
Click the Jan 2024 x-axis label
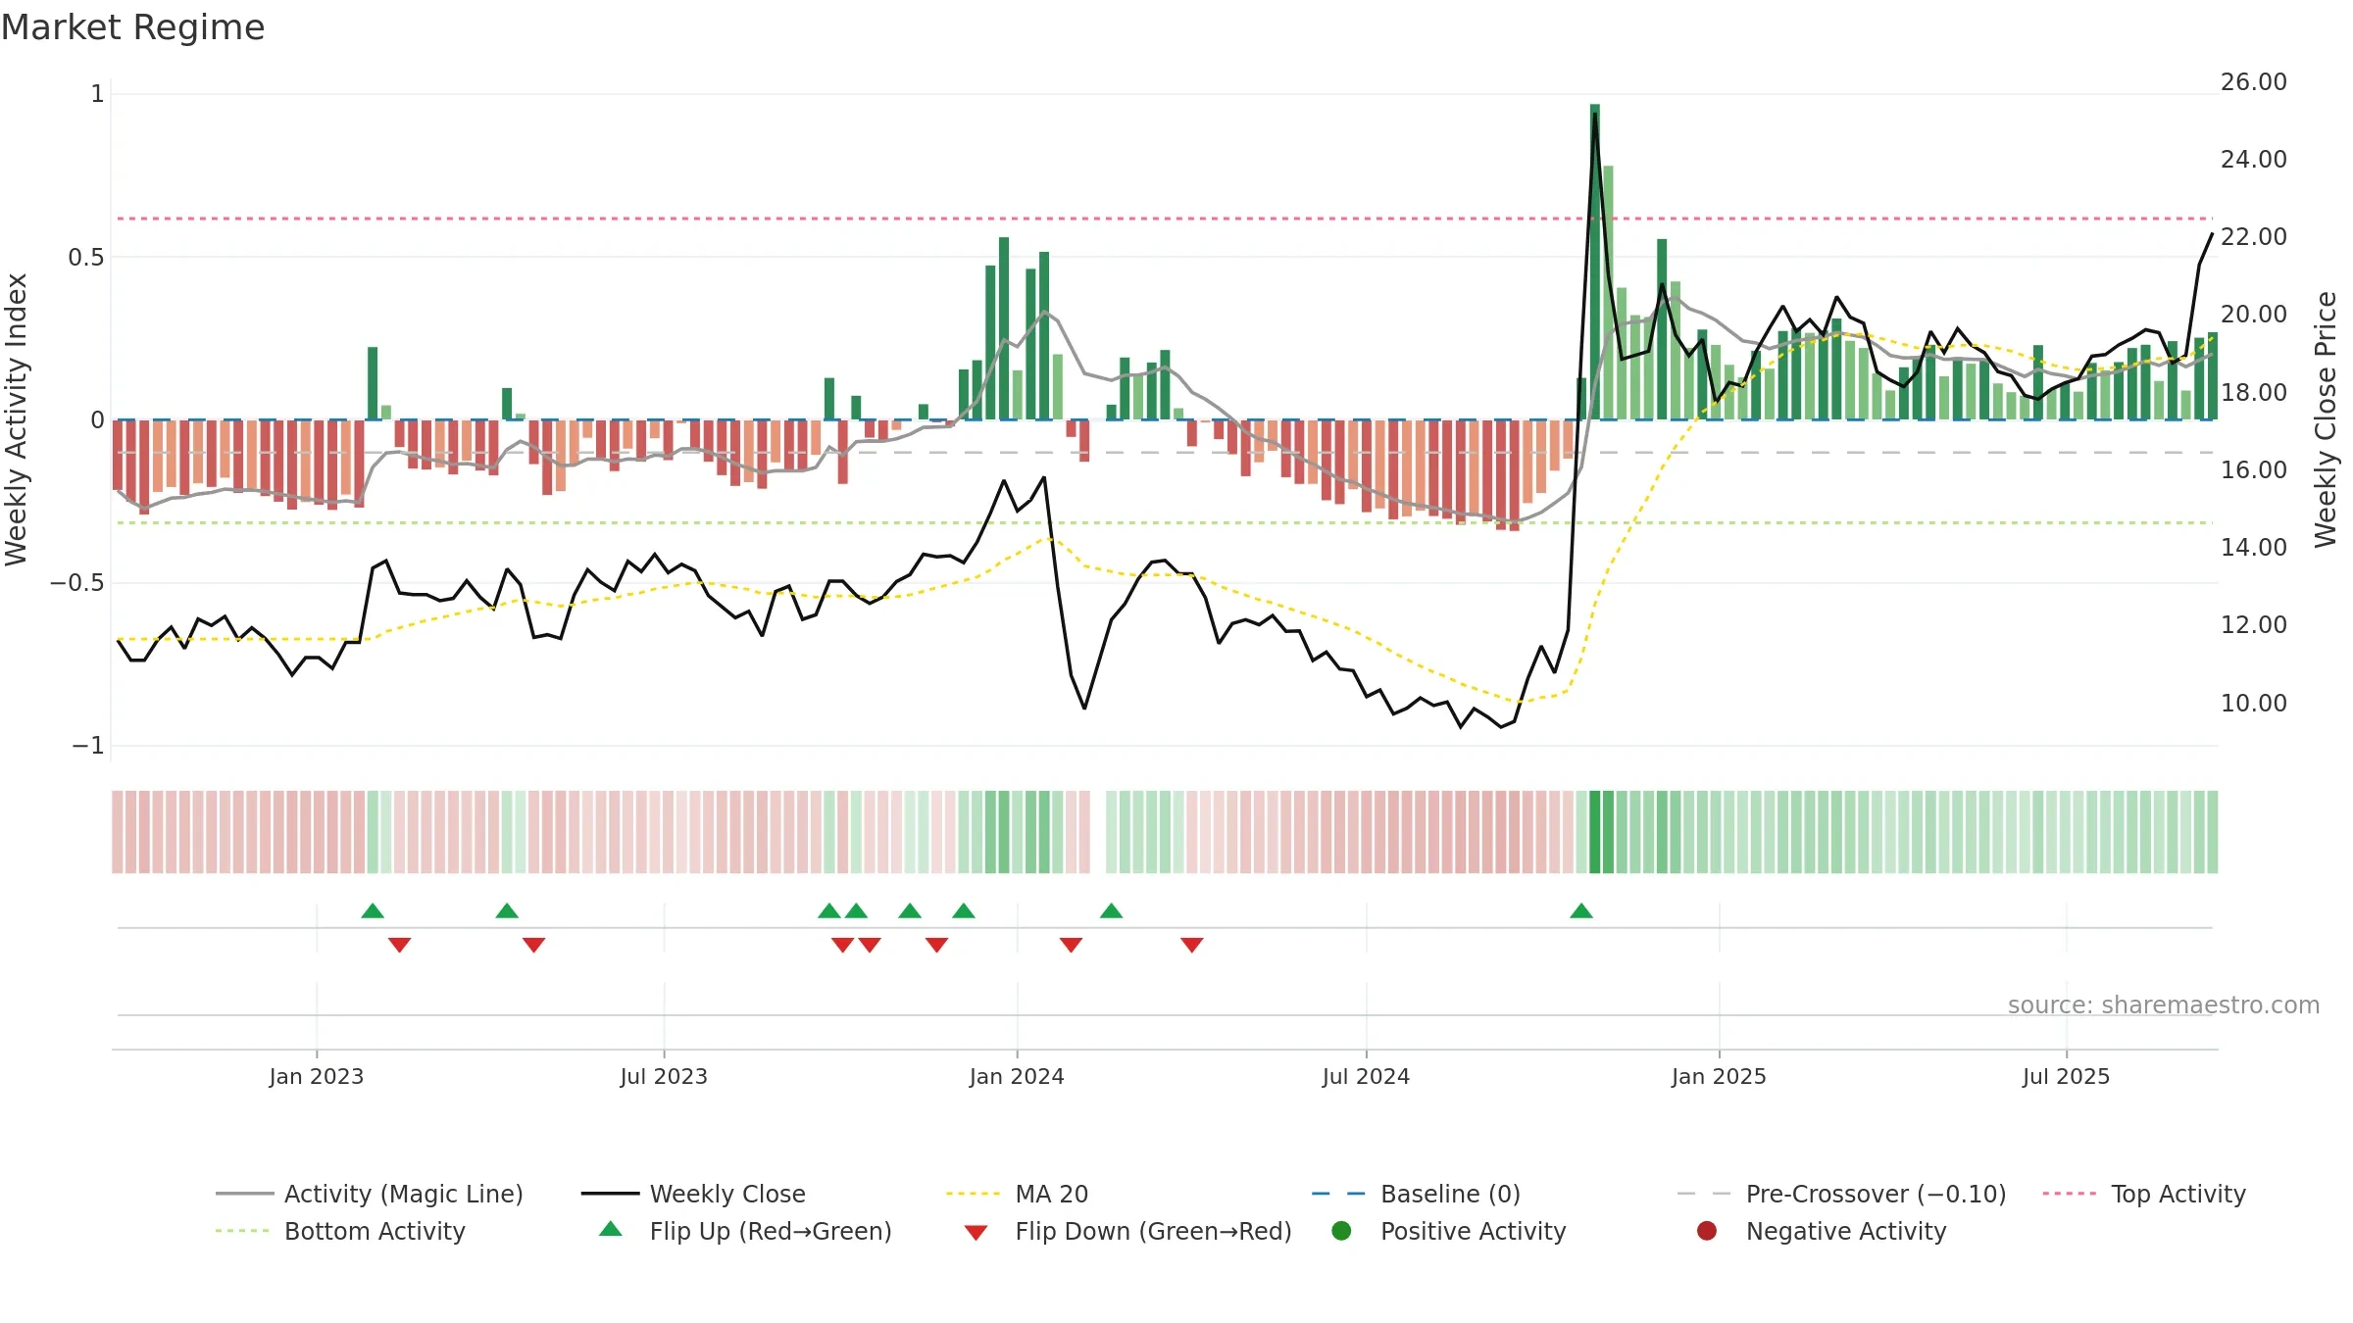tap(1017, 1076)
